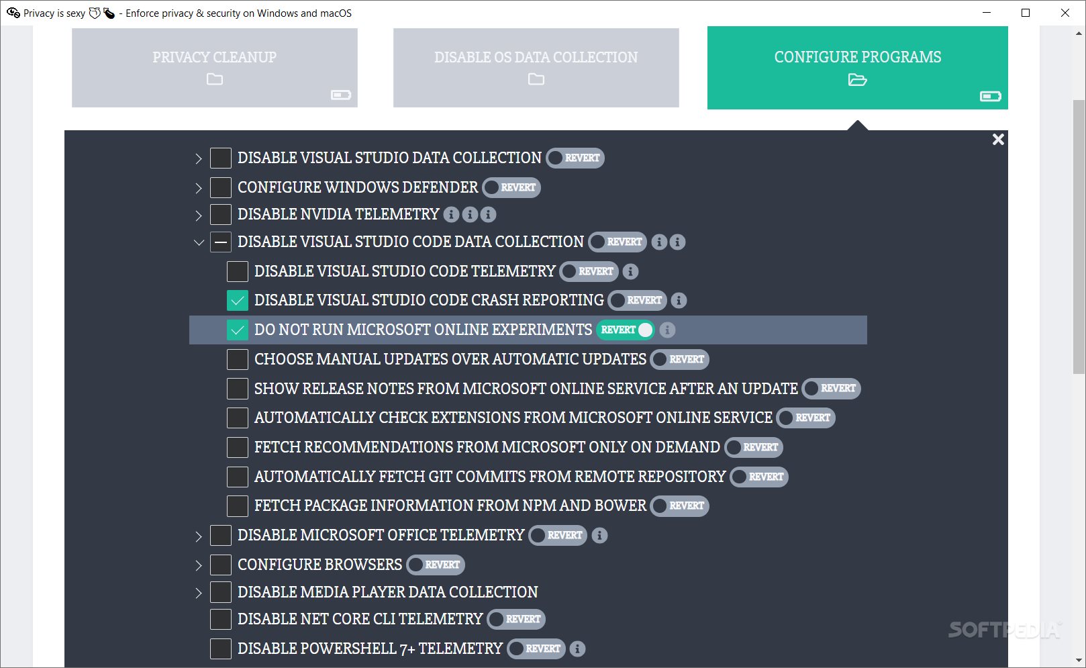This screenshot has width=1086, height=668.
Task: Turn off revert for Microsoft Online Experiments
Action: 626,330
